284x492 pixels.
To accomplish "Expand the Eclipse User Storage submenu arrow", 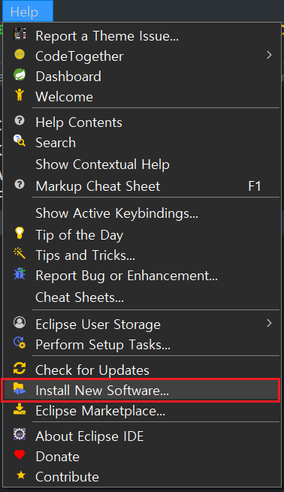I will (x=269, y=323).
